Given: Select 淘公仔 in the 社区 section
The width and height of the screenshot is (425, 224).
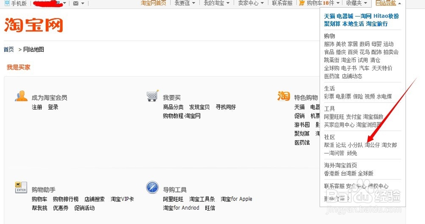Looking at the screenshot, I should coord(372,145).
